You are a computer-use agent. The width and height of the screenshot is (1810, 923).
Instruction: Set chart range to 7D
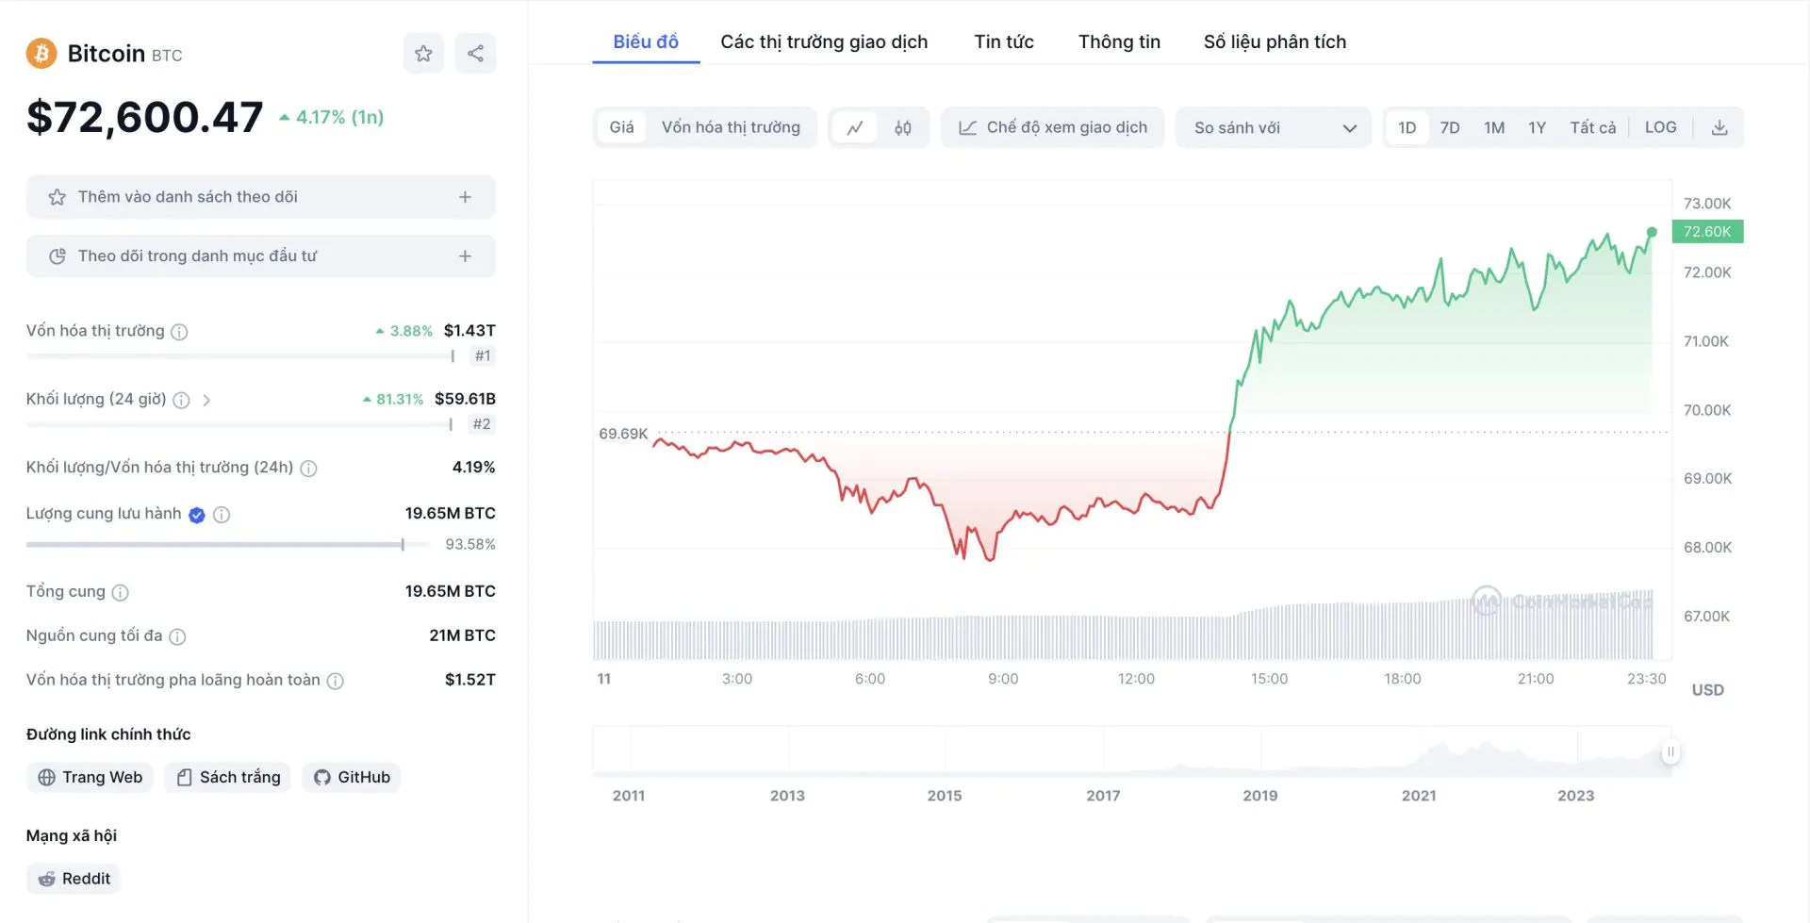(x=1450, y=127)
